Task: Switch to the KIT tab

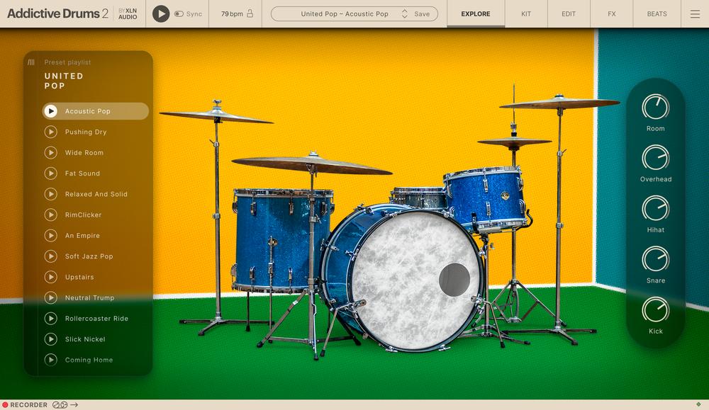Action: pos(526,14)
